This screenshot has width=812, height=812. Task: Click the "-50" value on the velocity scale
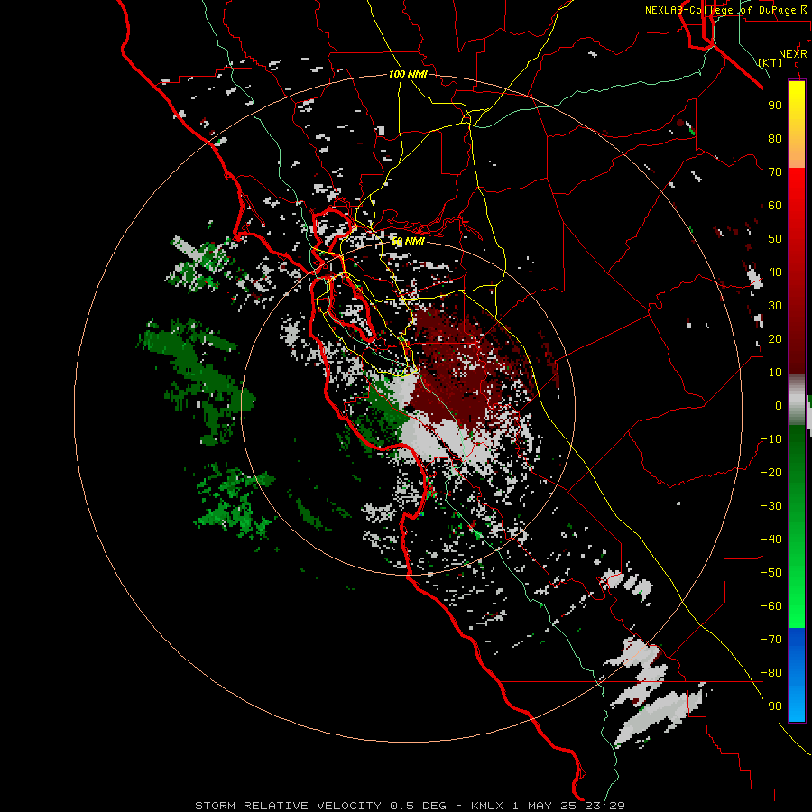tap(771, 573)
